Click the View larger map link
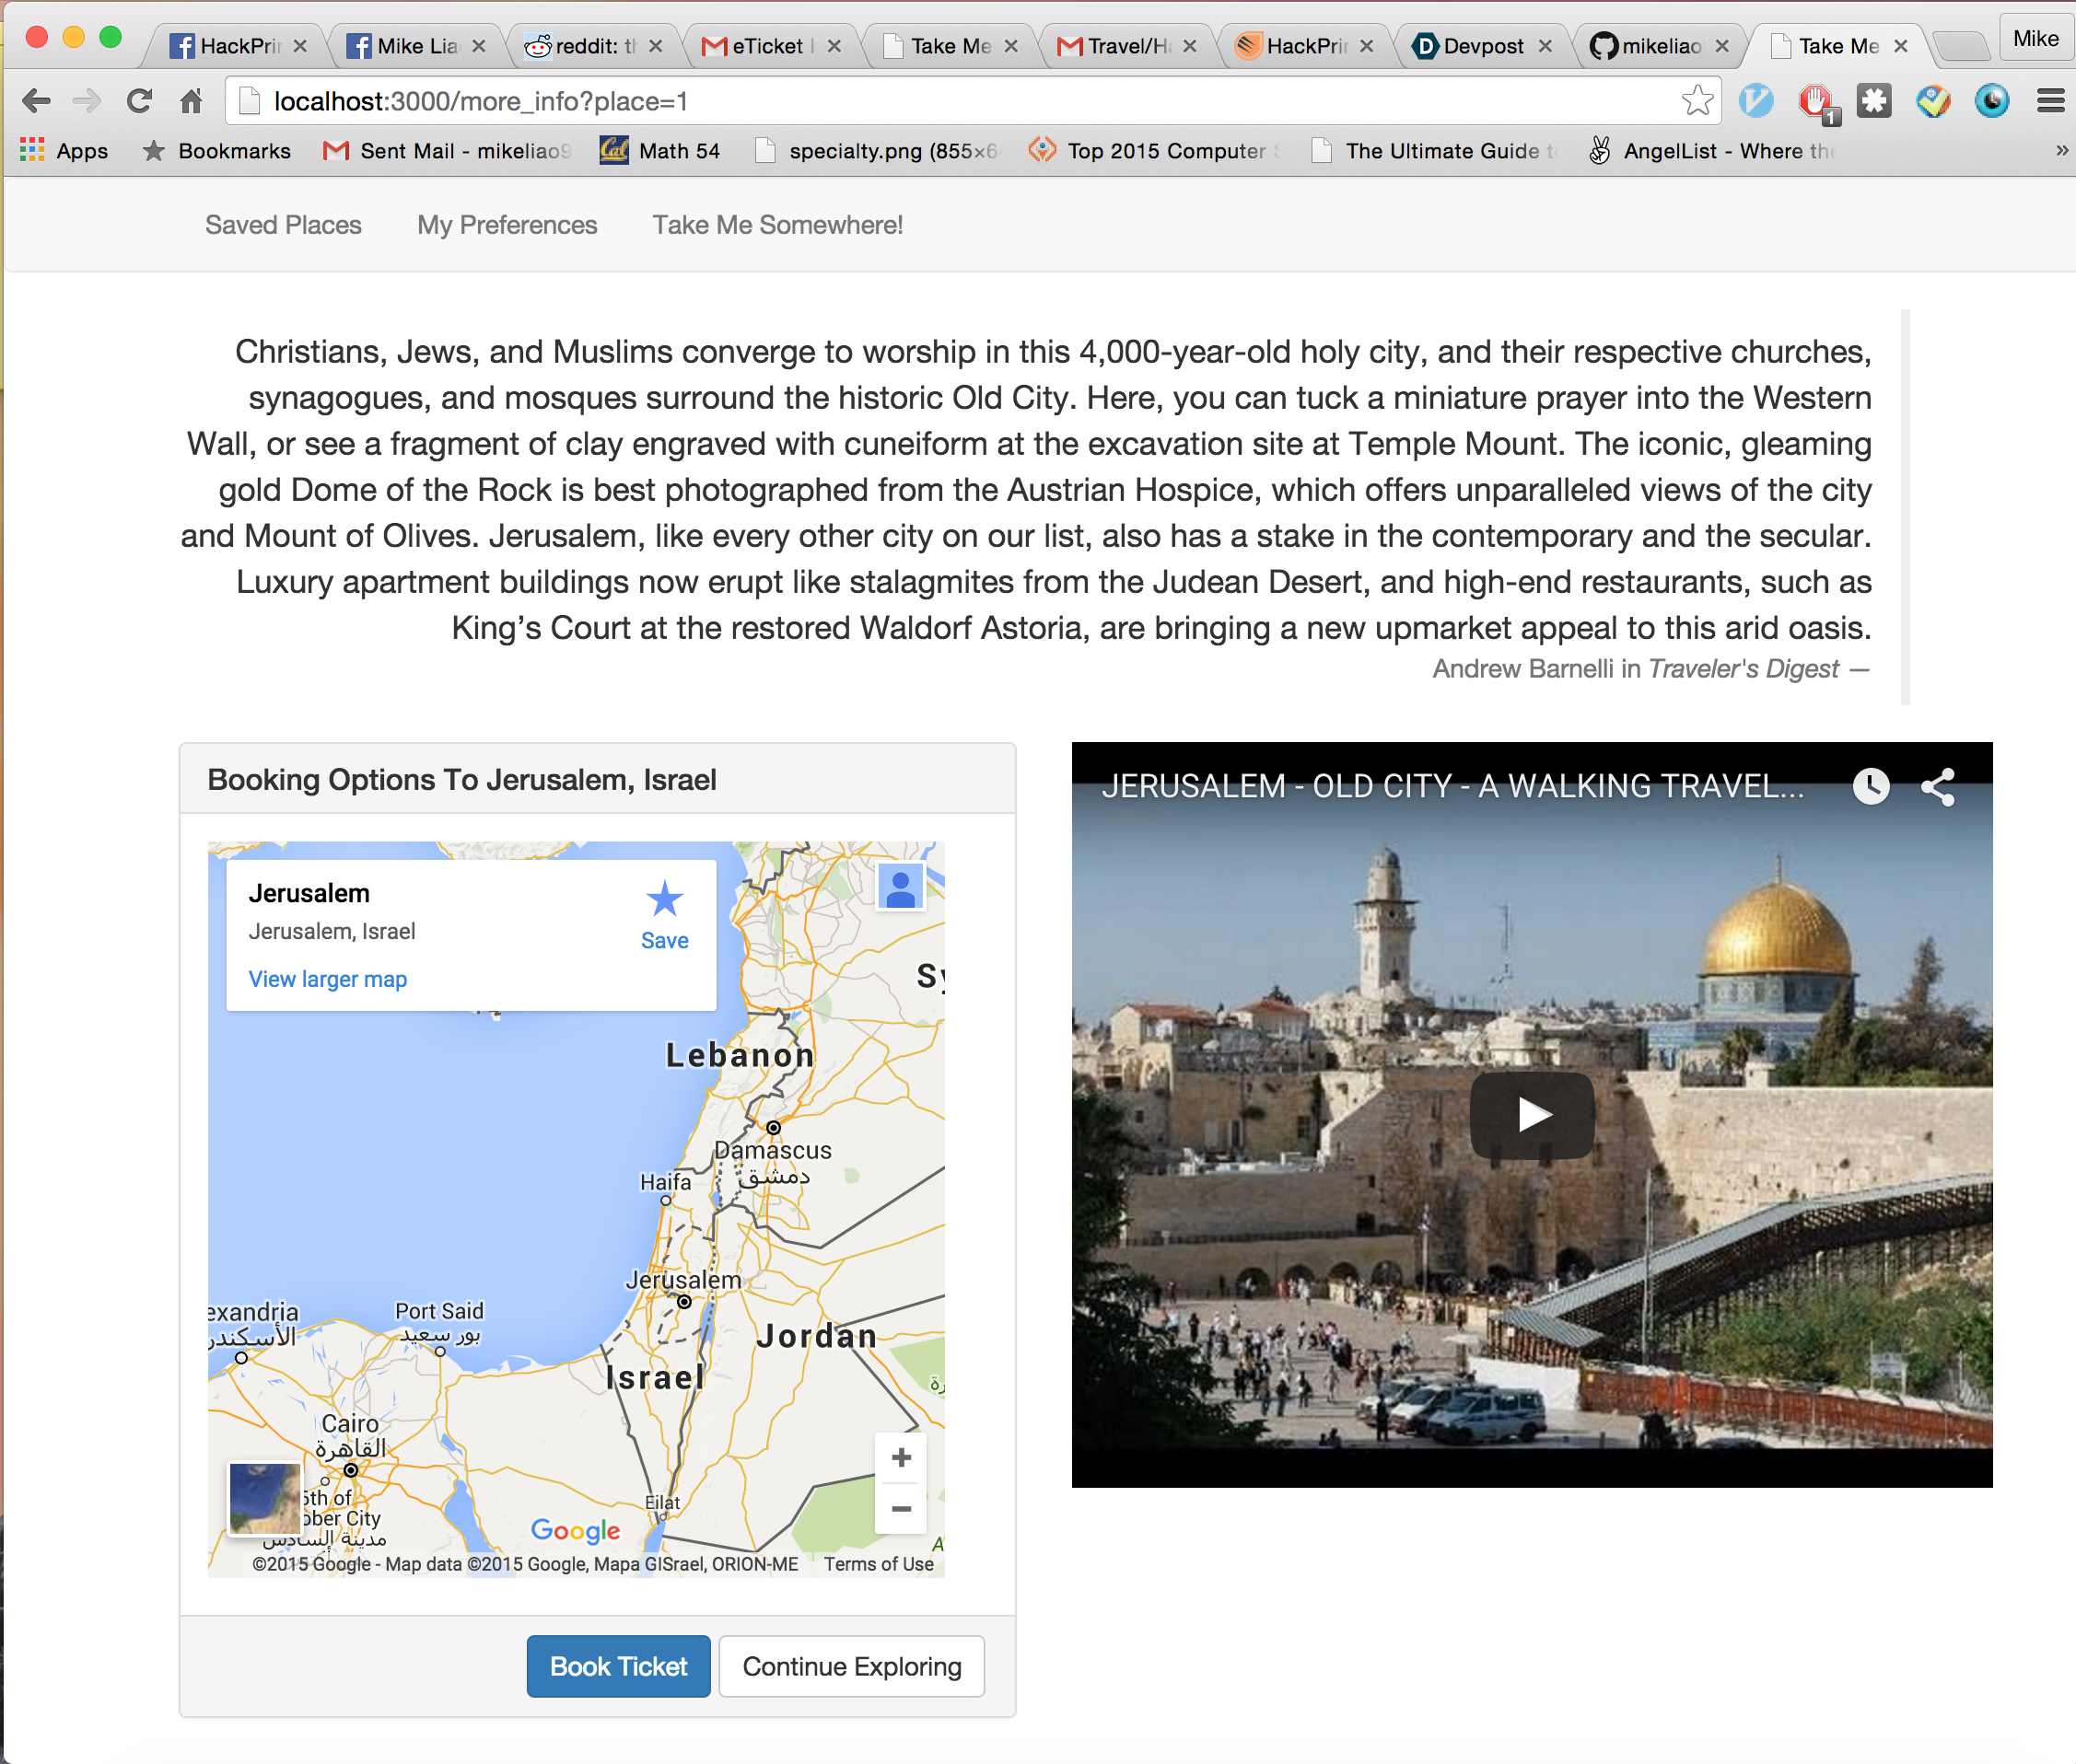Screen dimensions: 2076x1764 click(x=327, y=979)
